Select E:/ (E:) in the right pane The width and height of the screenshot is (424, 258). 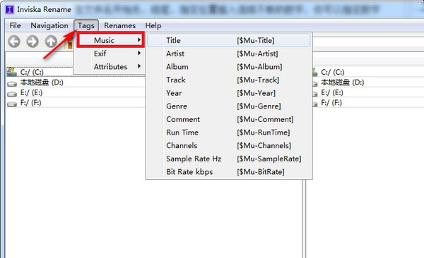click(x=332, y=92)
